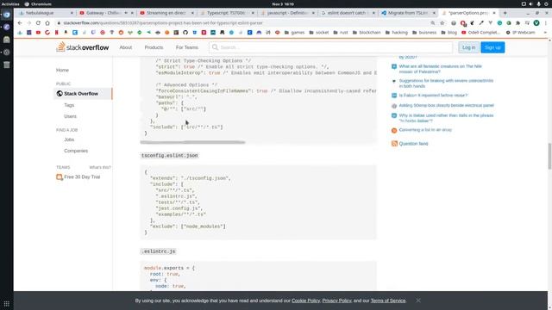The height and width of the screenshot is (310, 552).
Task: Click the GitHub bookmark icon
Action: point(185,33)
